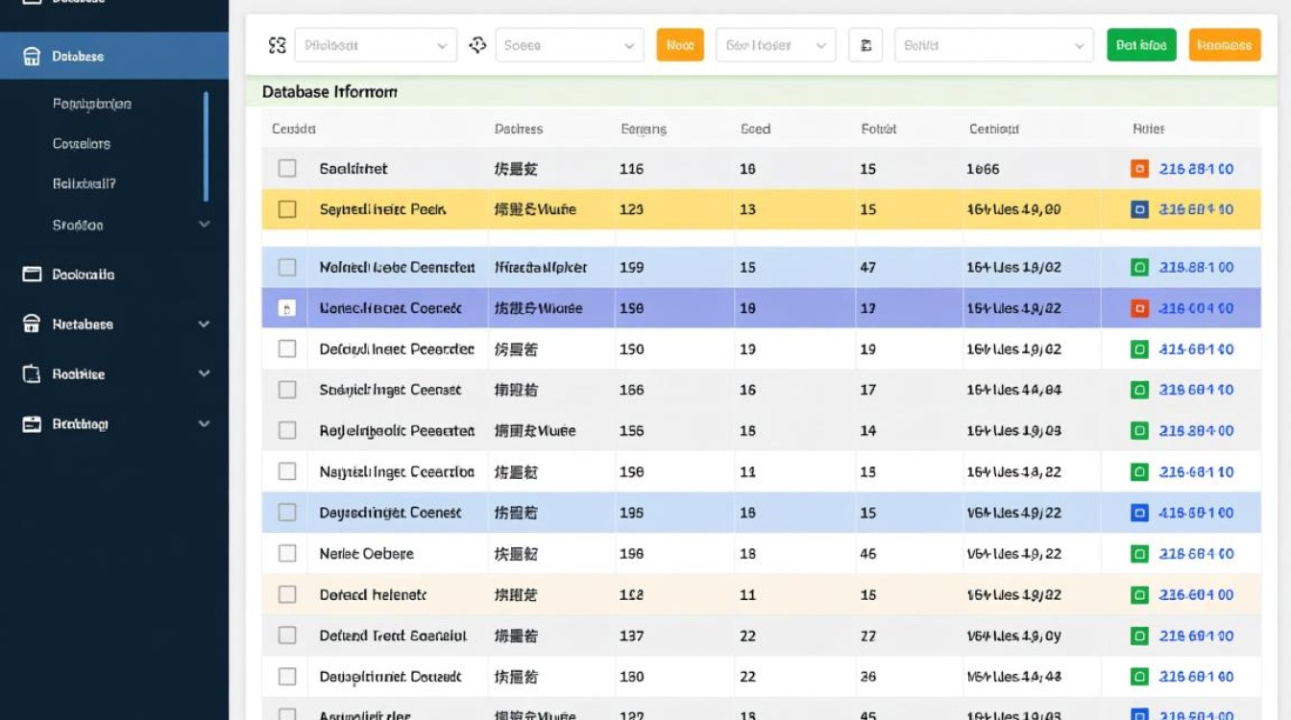This screenshot has width=1291, height=720.
Task: Open the second sub-item under the sidebar Database section
Action: point(82,144)
